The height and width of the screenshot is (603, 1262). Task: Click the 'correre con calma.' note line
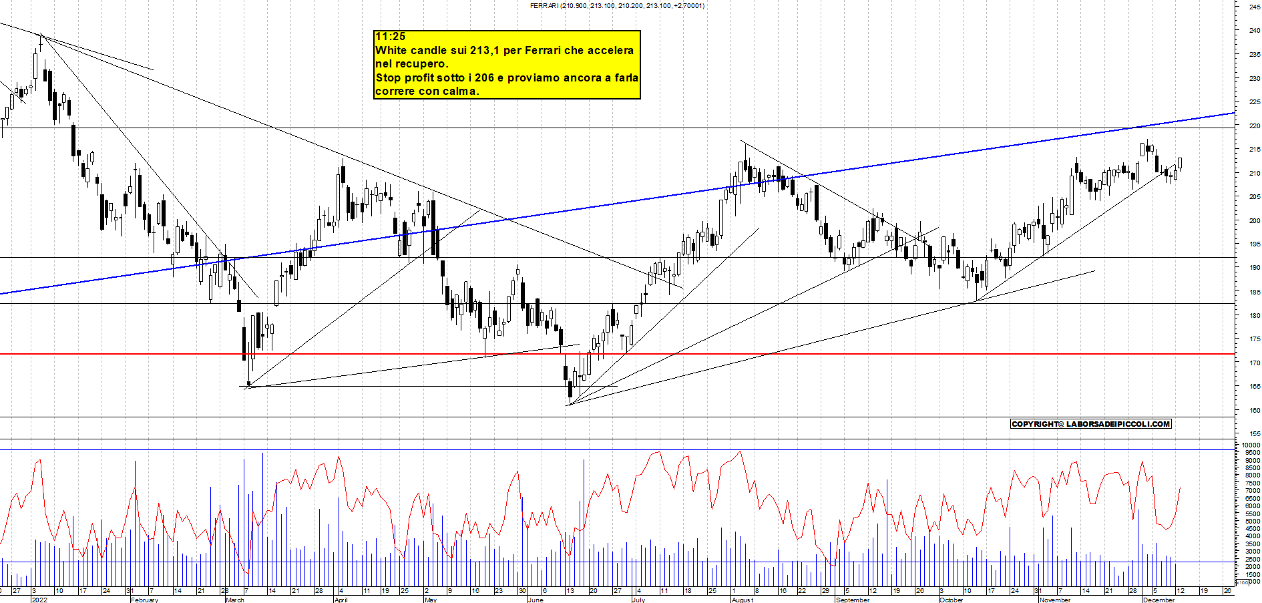(427, 91)
